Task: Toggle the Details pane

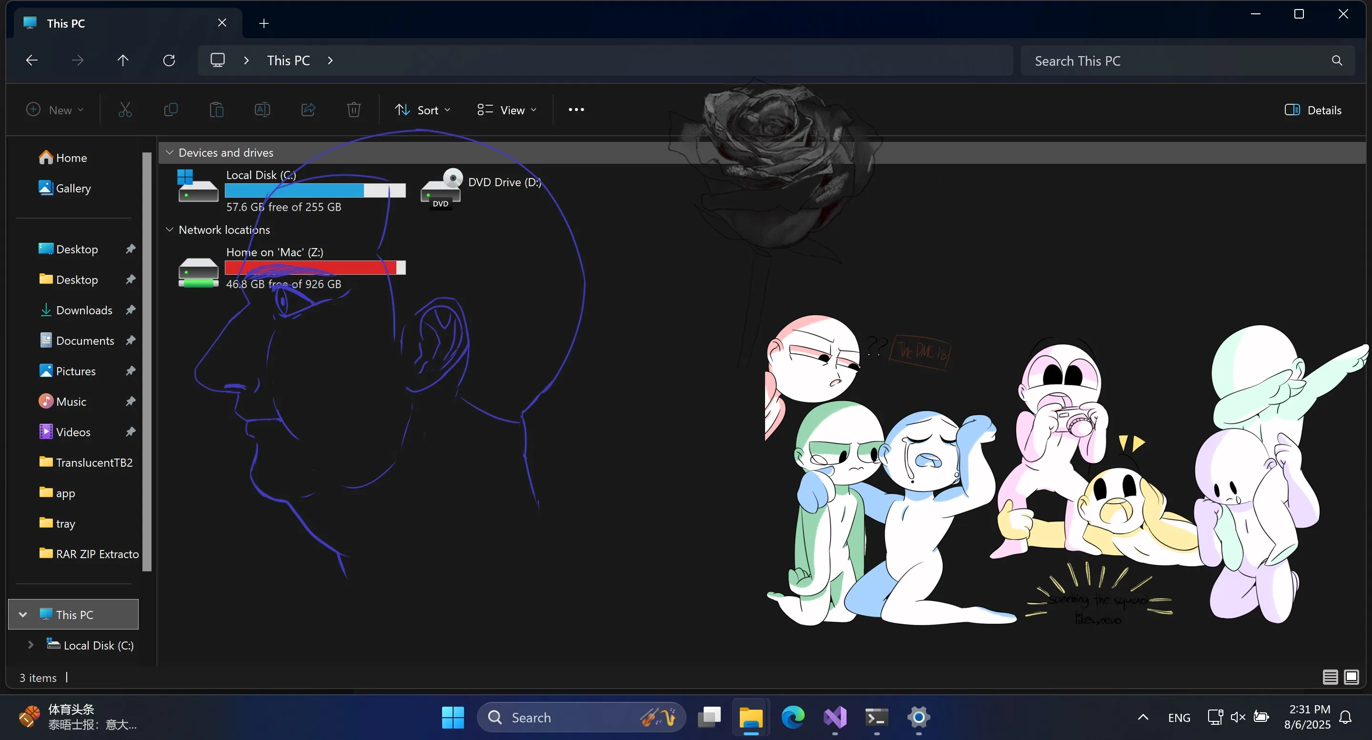Action: 1313,110
